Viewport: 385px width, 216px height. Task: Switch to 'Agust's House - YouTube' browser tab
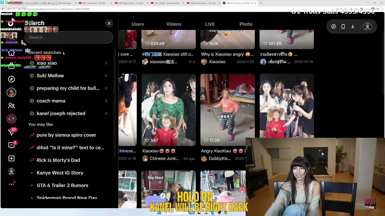[x=131, y=3]
